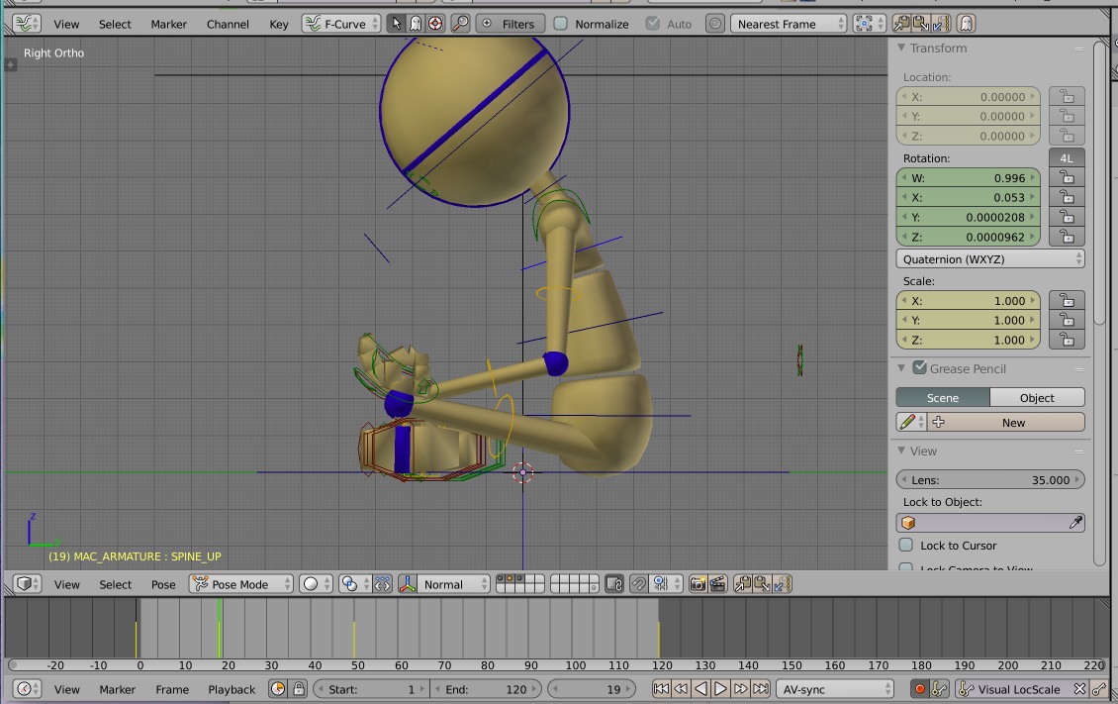Click Grease Pencil brush datablock icon
The height and width of the screenshot is (704, 1118).
[x=910, y=422]
